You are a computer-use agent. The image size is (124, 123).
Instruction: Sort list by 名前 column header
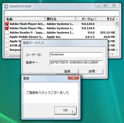(25, 19)
